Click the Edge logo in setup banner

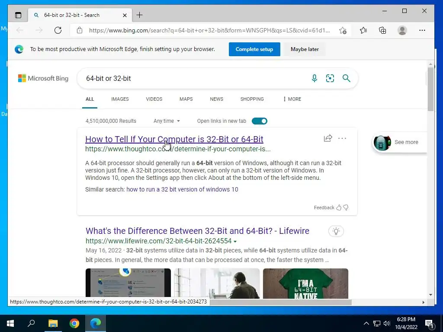tap(19, 49)
